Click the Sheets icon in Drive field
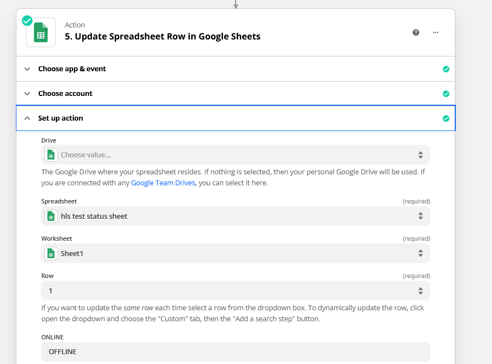This screenshot has height=364, width=492. click(x=51, y=155)
